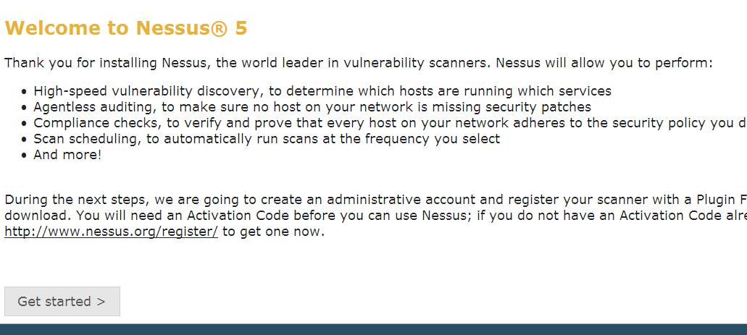
Task: Select the Agentless auditing bullet text
Action: [312, 107]
